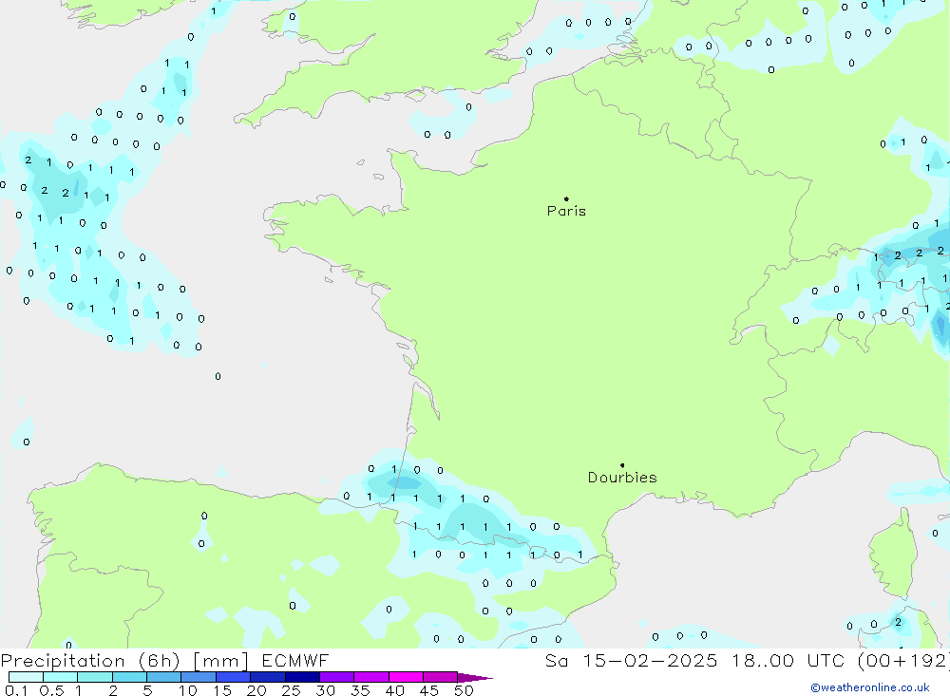The height and width of the screenshot is (696, 950).
Task: Select the Paris city marker dot
Action: tap(566, 198)
